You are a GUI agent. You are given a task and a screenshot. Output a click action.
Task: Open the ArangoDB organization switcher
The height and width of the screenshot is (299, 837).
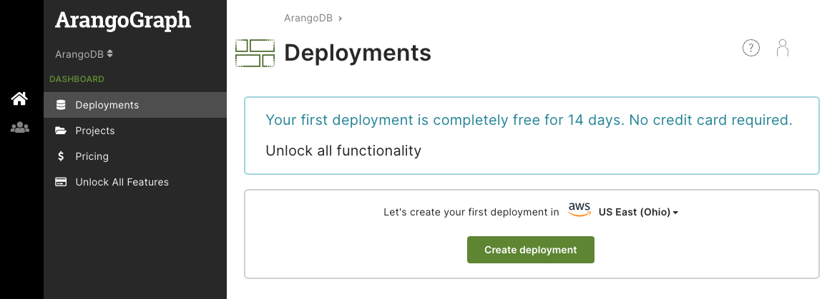(84, 54)
